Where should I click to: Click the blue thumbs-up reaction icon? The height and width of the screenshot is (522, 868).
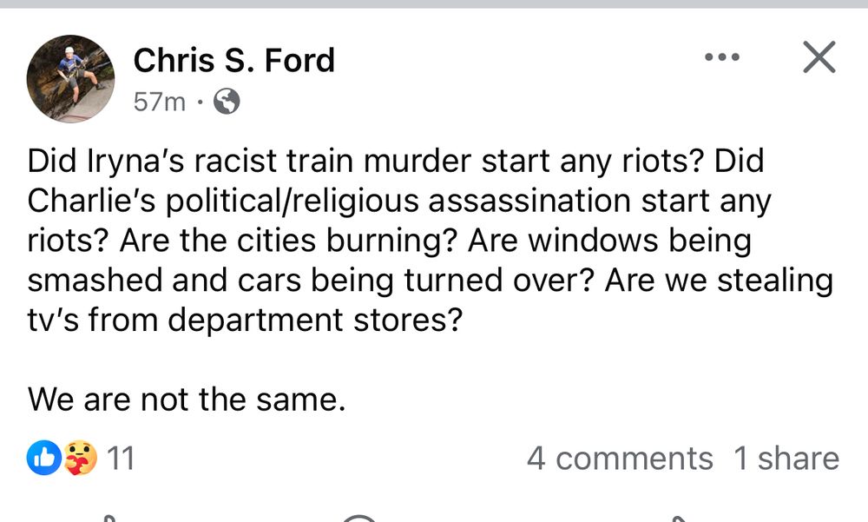point(44,458)
